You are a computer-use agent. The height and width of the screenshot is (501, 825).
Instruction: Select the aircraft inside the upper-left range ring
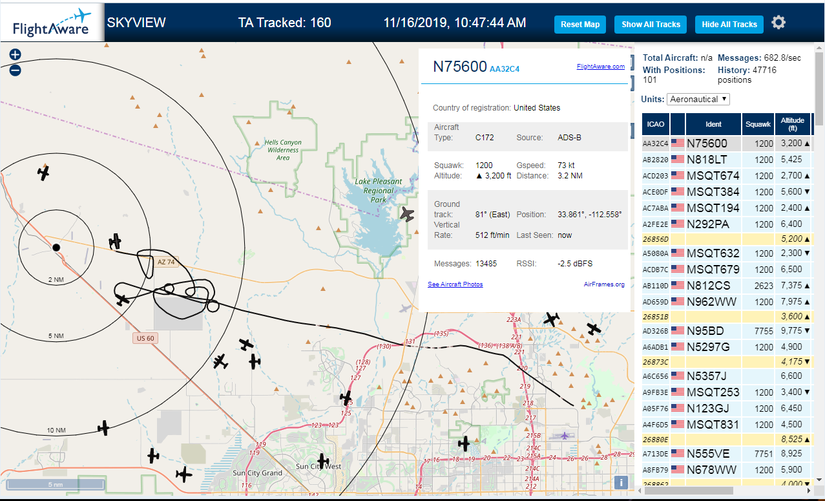[x=43, y=173]
